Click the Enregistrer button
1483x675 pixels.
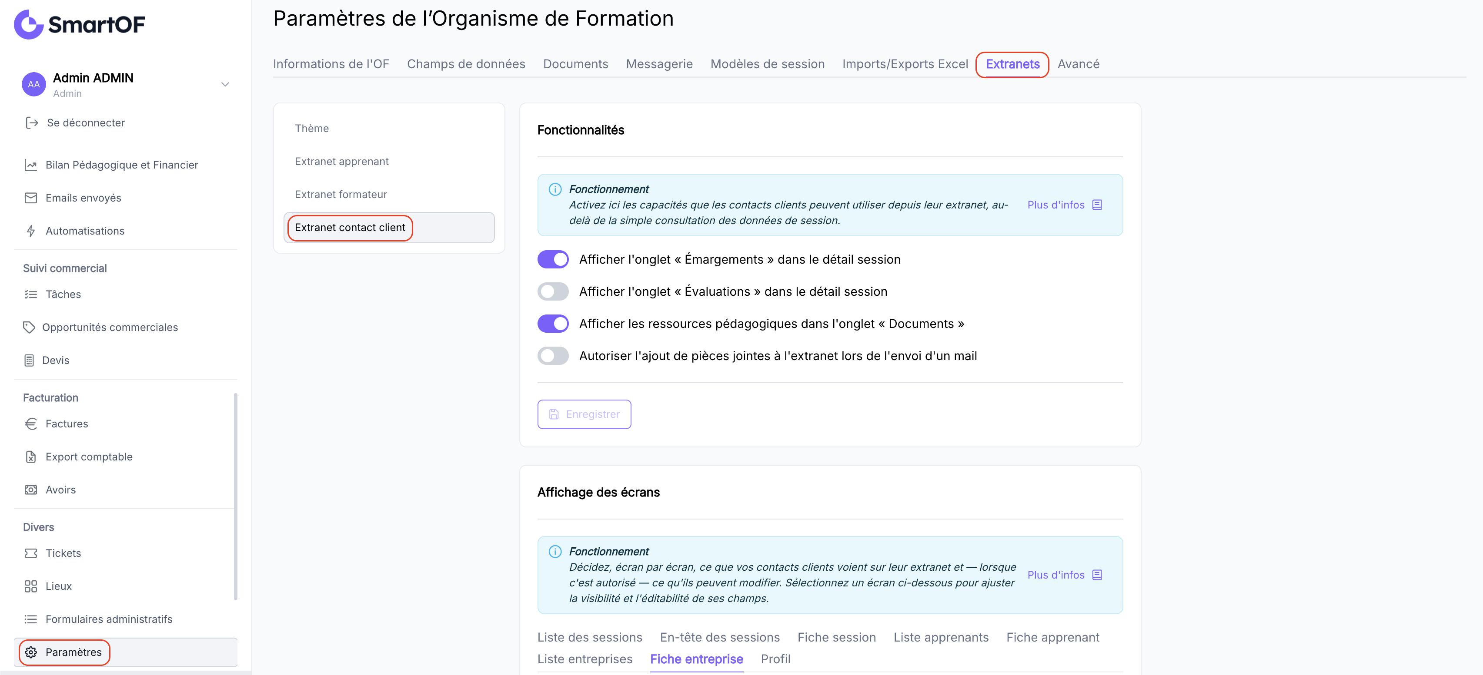tap(584, 414)
